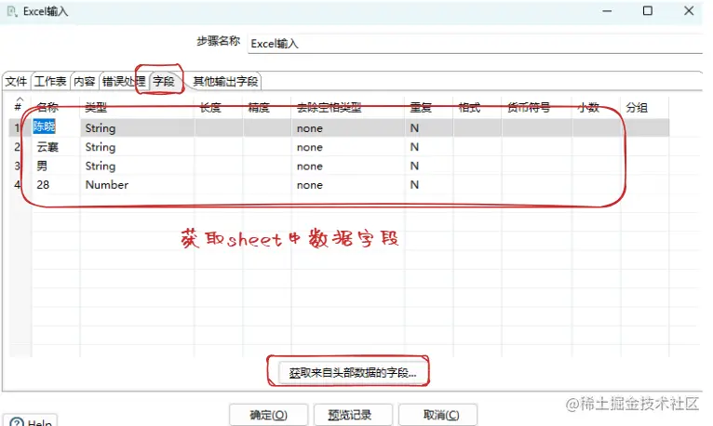Image resolution: width=713 pixels, height=426 pixels.
Task: Switch to 其他输出字段 tab
Action: pos(225,81)
